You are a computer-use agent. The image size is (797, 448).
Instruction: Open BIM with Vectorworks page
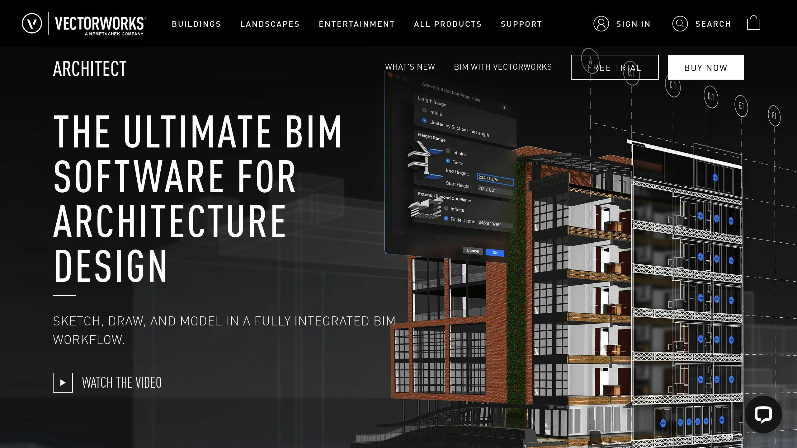pyautogui.click(x=503, y=67)
